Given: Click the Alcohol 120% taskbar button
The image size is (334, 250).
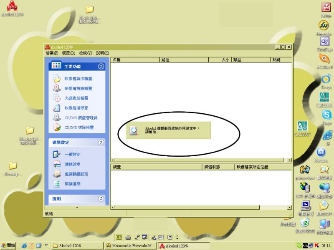Looking at the screenshot, I should 184,246.
